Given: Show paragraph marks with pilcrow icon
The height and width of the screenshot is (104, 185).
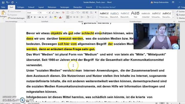Looking at the screenshot, I should click(x=96, y=12).
